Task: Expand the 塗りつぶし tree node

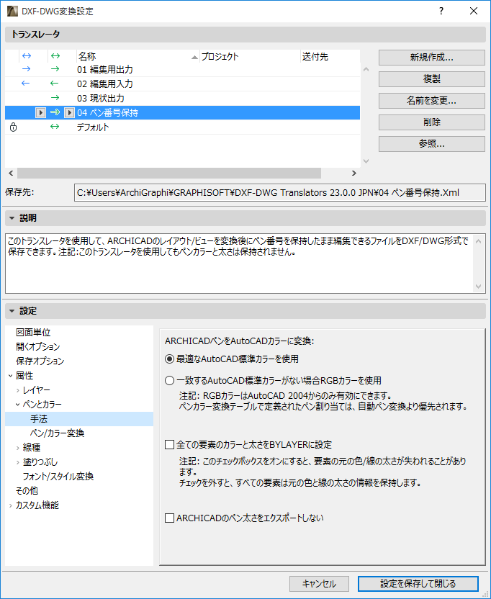Action: 18,462
